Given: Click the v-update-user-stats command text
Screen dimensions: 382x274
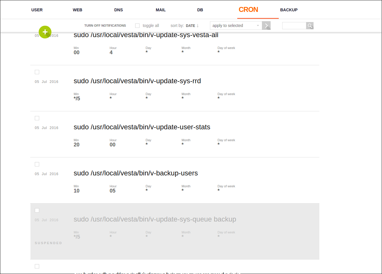Looking at the screenshot, I should [142, 127].
